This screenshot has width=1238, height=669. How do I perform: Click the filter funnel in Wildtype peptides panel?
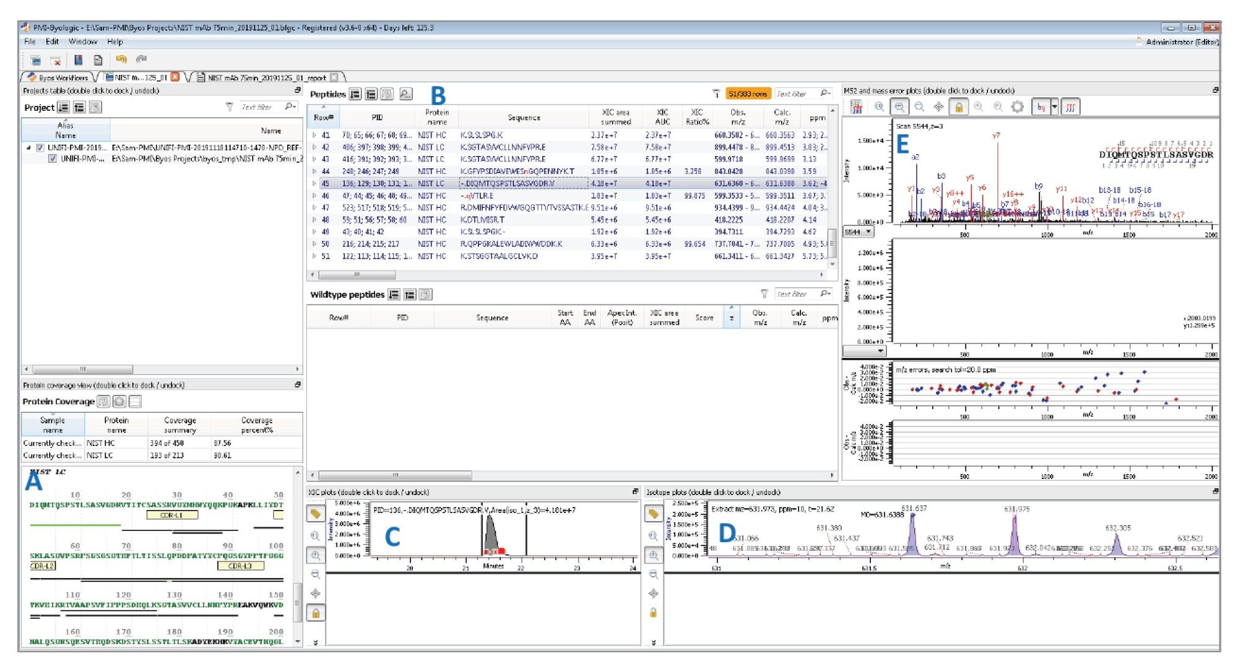(764, 294)
